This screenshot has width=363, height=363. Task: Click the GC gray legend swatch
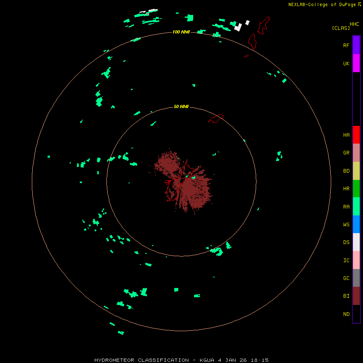tap(356, 278)
